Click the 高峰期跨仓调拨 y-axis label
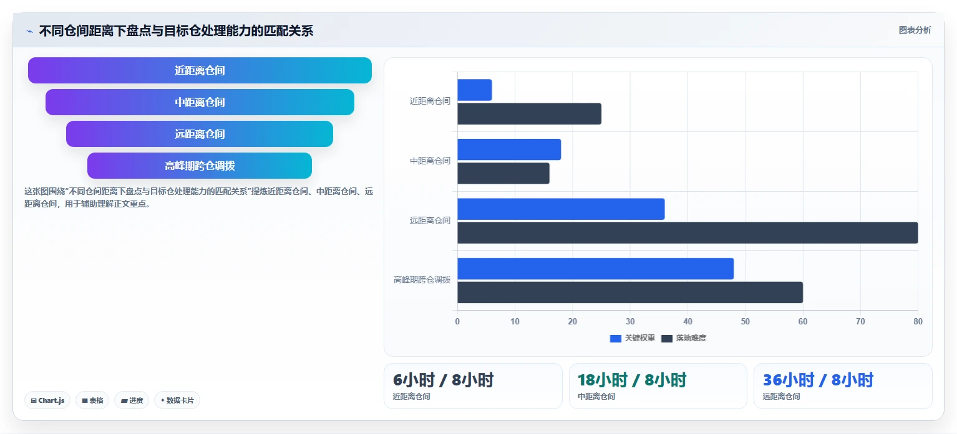957x434 pixels. 422,280
